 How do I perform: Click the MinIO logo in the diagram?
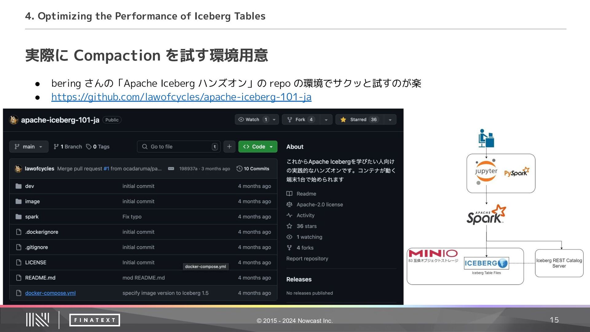pyautogui.click(x=433, y=253)
